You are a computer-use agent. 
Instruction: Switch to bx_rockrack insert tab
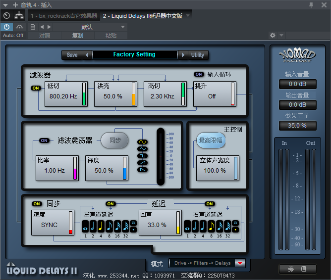(64, 16)
